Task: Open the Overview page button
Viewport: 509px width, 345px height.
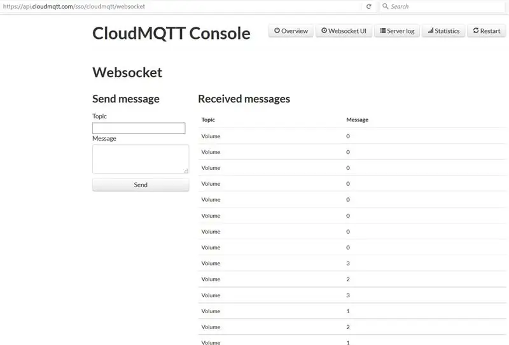Action: [x=291, y=31]
